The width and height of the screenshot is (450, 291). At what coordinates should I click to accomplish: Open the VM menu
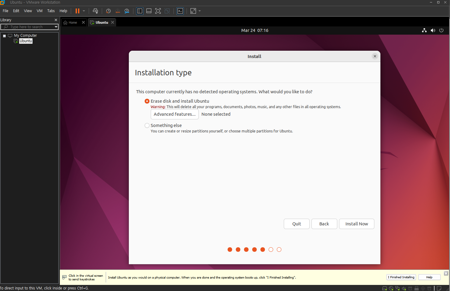40,11
